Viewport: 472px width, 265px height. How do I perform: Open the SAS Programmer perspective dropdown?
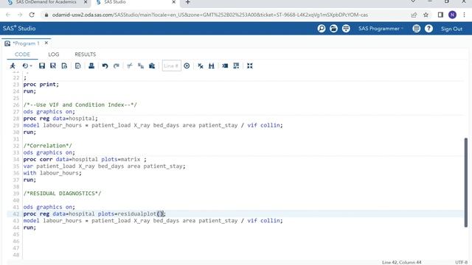coord(381,29)
